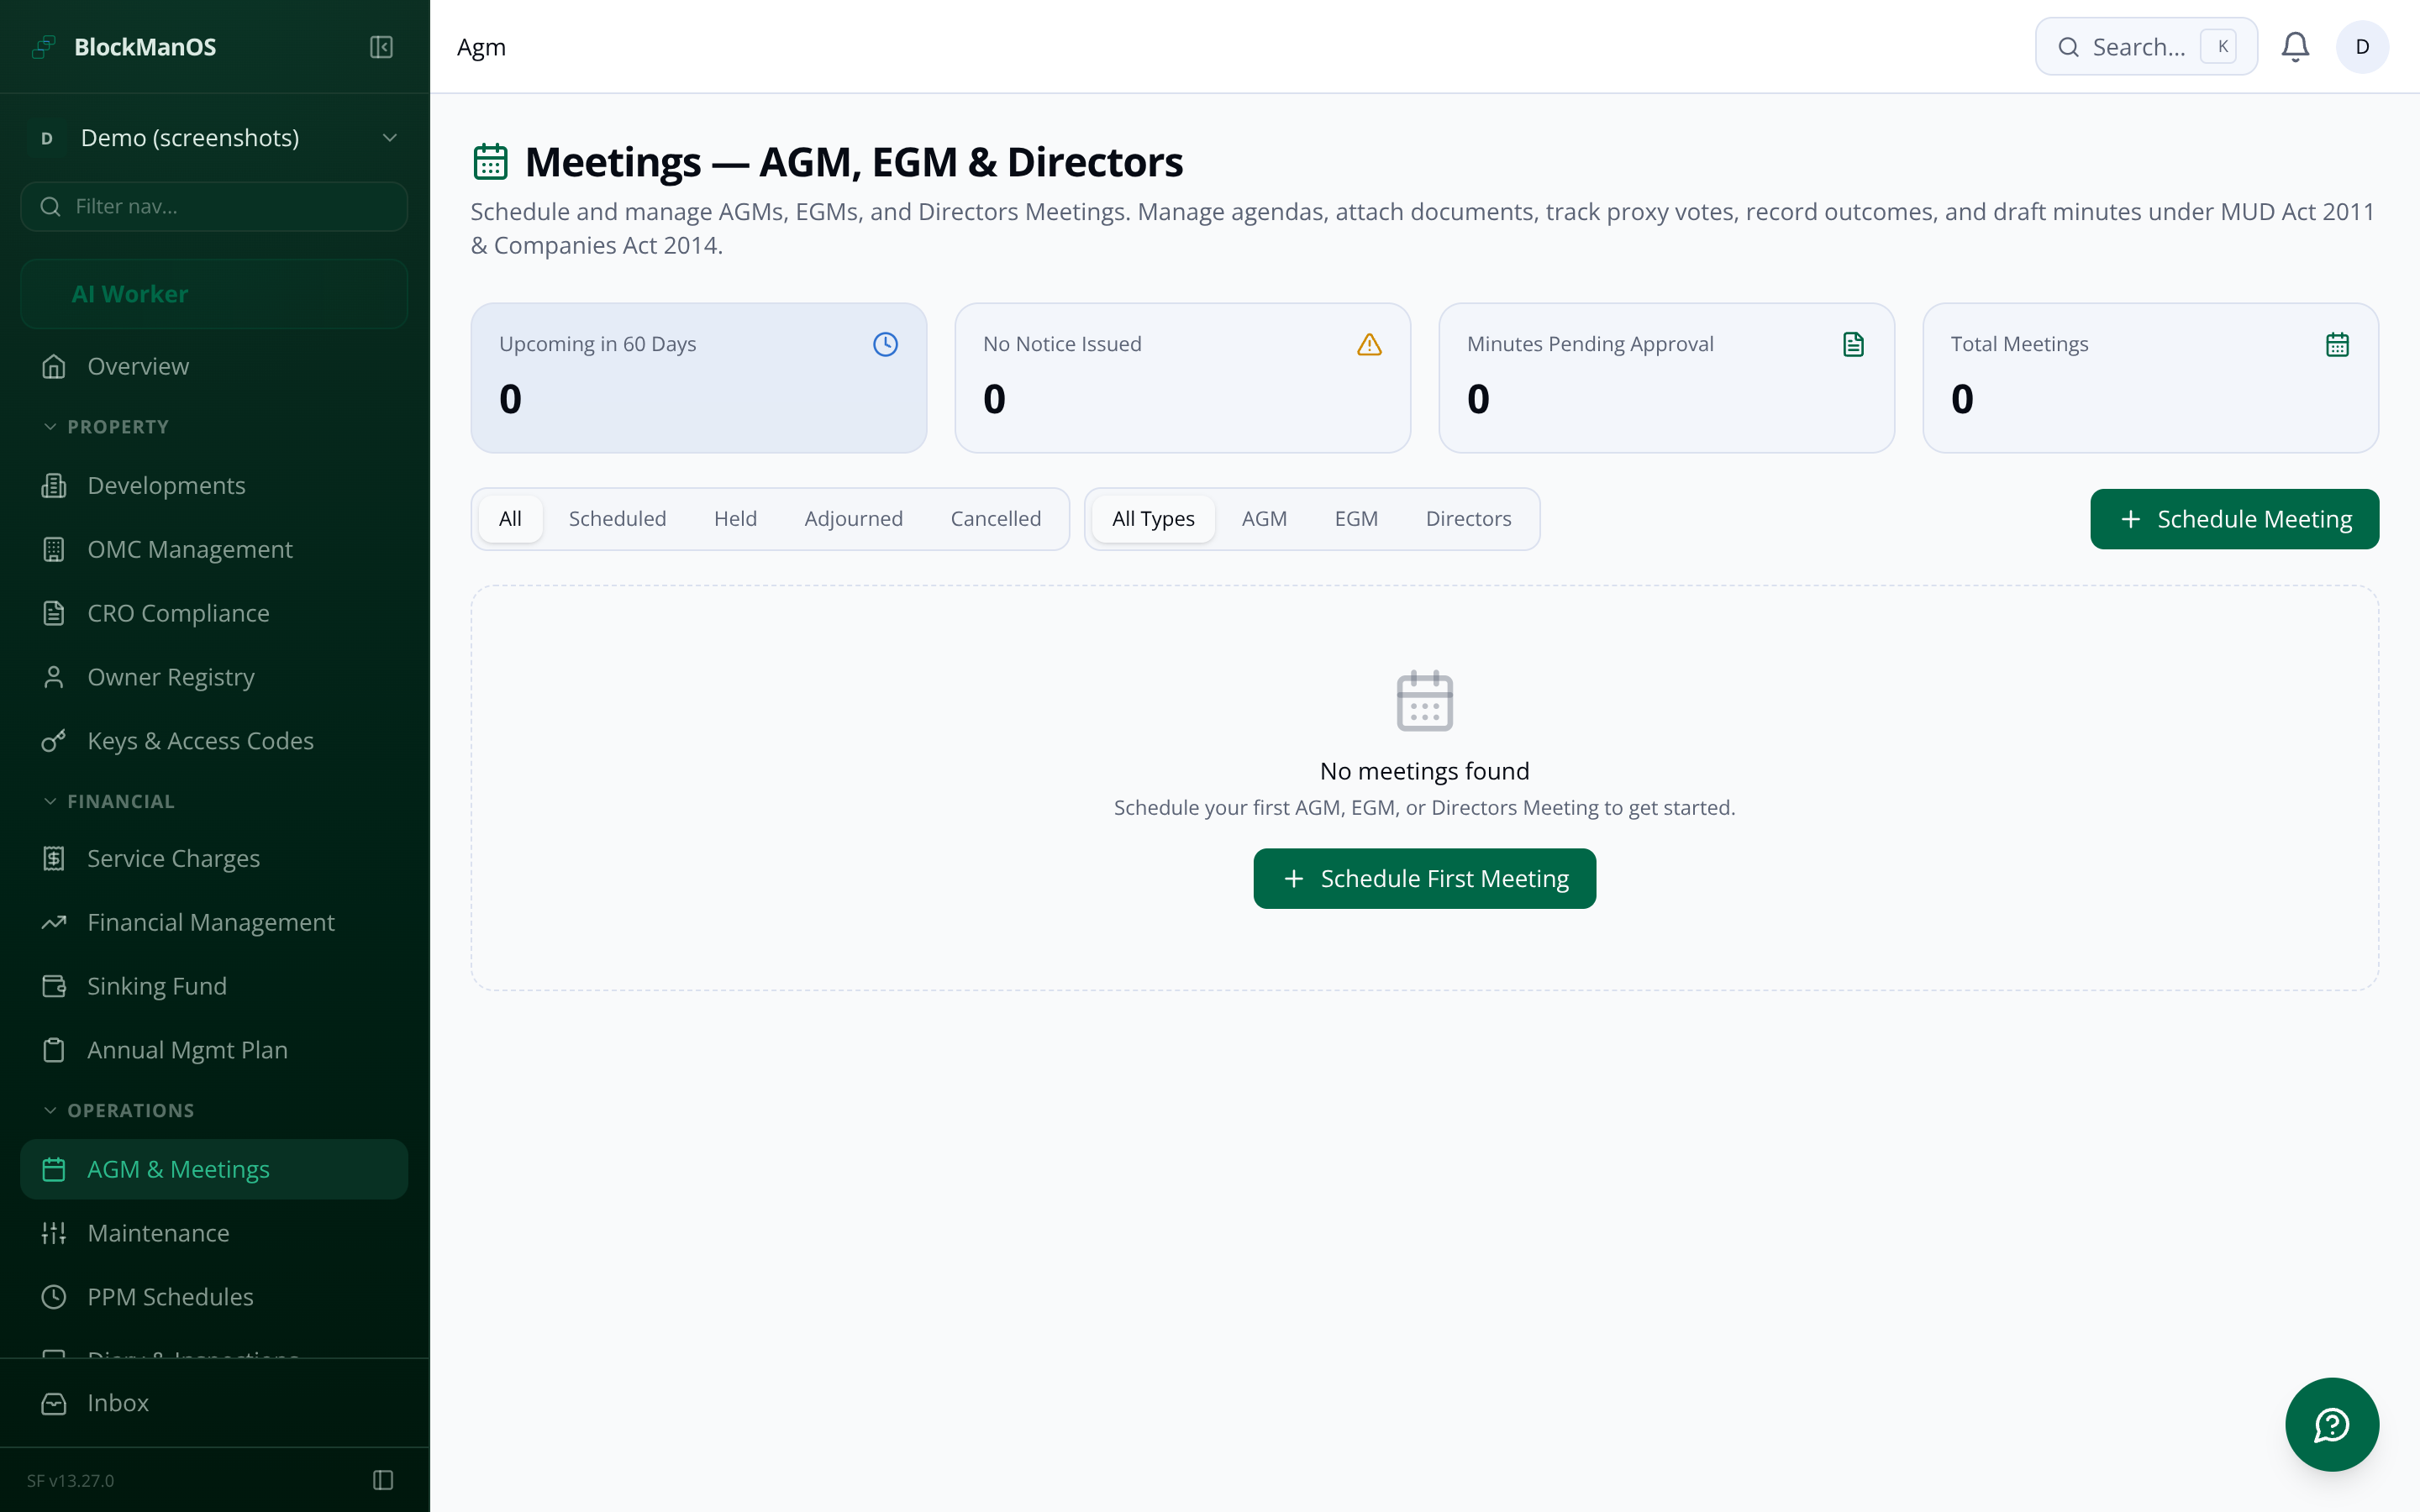Click the Maintenance sliders icon
This screenshot has width=2420, height=1512.
coord(54,1233)
